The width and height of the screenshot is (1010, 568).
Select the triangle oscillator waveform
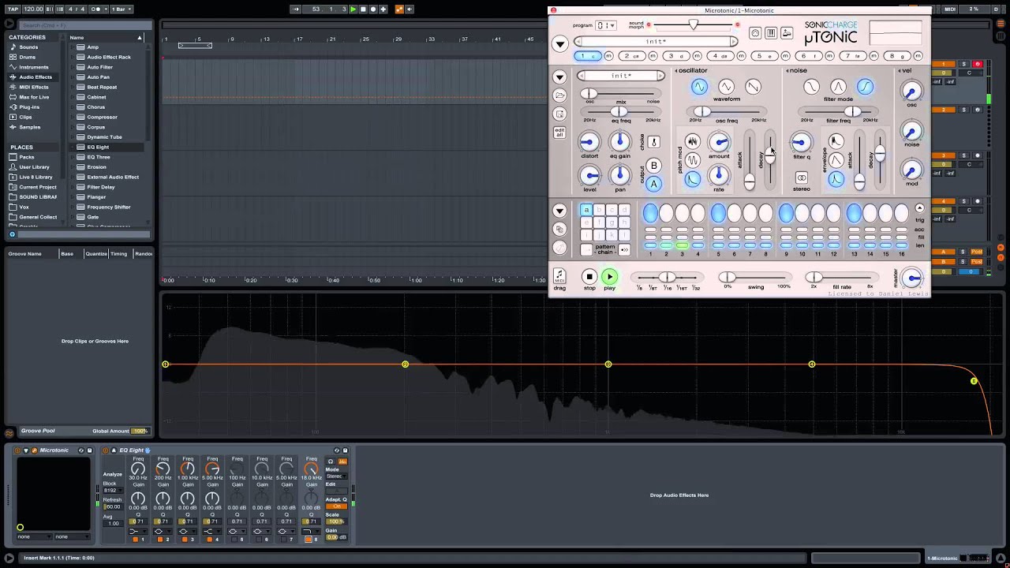(726, 86)
